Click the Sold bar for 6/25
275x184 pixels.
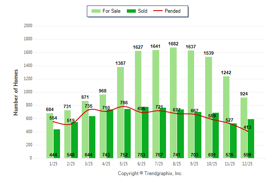click(x=145, y=131)
